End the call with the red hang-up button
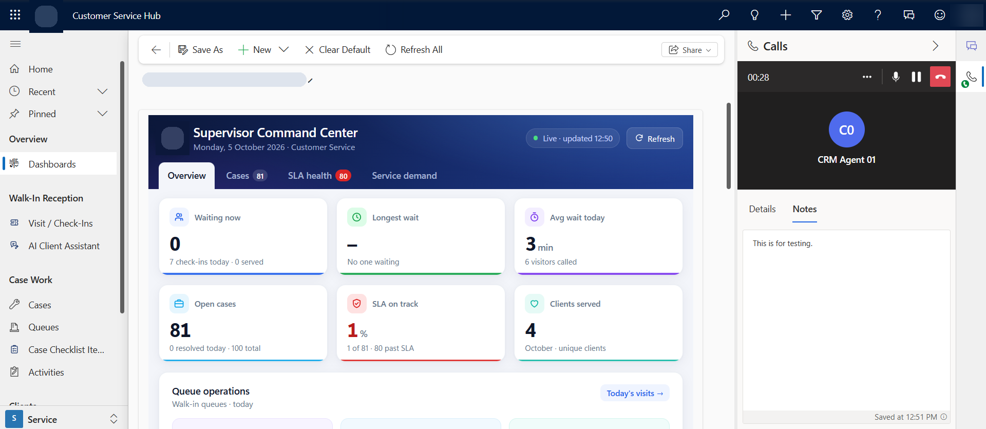The width and height of the screenshot is (986, 429). 940,77
